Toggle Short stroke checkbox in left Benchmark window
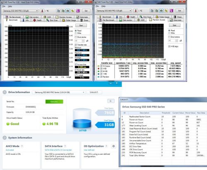The width and height of the screenshot is (207, 170). pyautogui.click(x=76, y=37)
